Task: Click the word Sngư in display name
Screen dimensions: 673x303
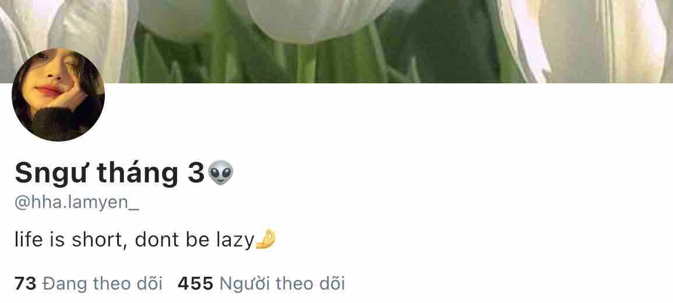Action: pyautogui.click(x=52, y=174)
